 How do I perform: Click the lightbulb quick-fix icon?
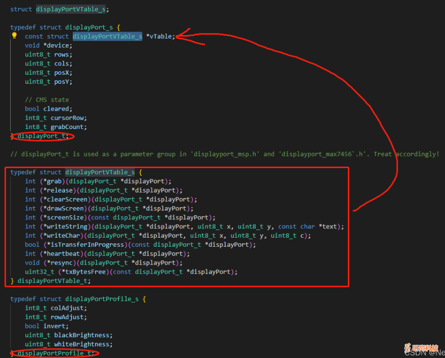(14, 36)
